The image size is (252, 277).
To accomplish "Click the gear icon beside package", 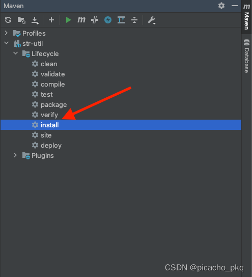I will 35,104.
